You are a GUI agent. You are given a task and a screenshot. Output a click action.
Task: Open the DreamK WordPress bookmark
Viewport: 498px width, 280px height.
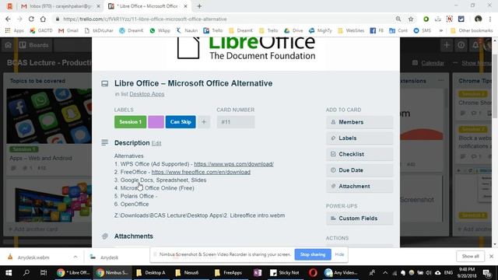click(132, 30)
